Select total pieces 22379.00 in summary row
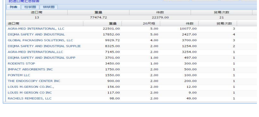The width and height of the screenshot is (259, 117). click(160, 17)
